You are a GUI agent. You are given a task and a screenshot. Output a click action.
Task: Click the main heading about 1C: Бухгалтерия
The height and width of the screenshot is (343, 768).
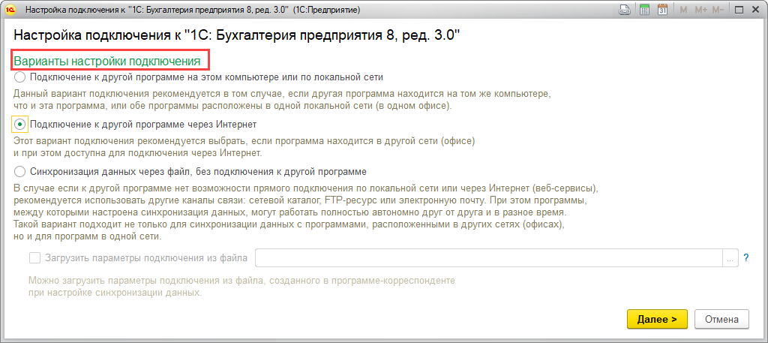pos(236,36)
